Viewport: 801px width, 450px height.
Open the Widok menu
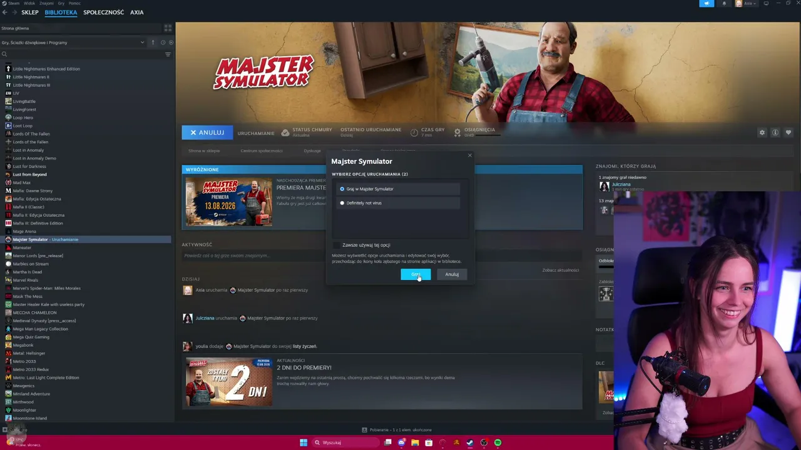29,3
